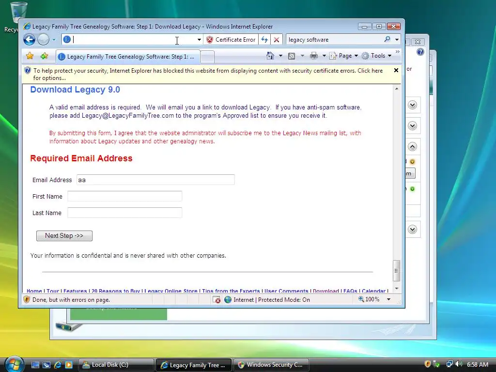Screen dimensions: 496x372
Task: Click the '20 Reasons to Buy' footer link
Action: 115,291
